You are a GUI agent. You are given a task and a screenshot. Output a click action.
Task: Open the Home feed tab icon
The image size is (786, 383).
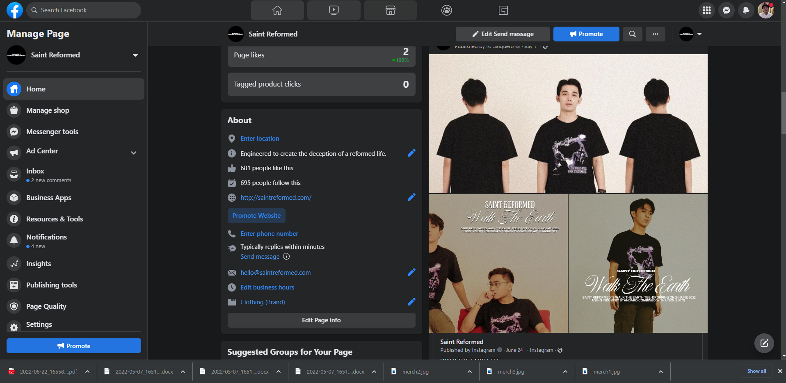[x=277, y=10]
